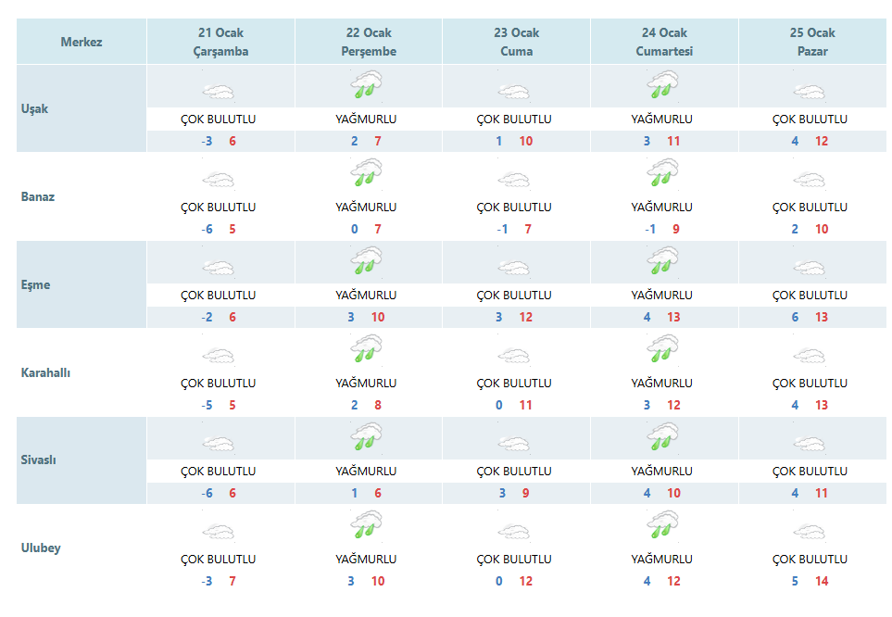The height and width of the screenshot is (617, 892).
Task: Select the 25 Ocak Pazar column header
Action: click(812, 42)
